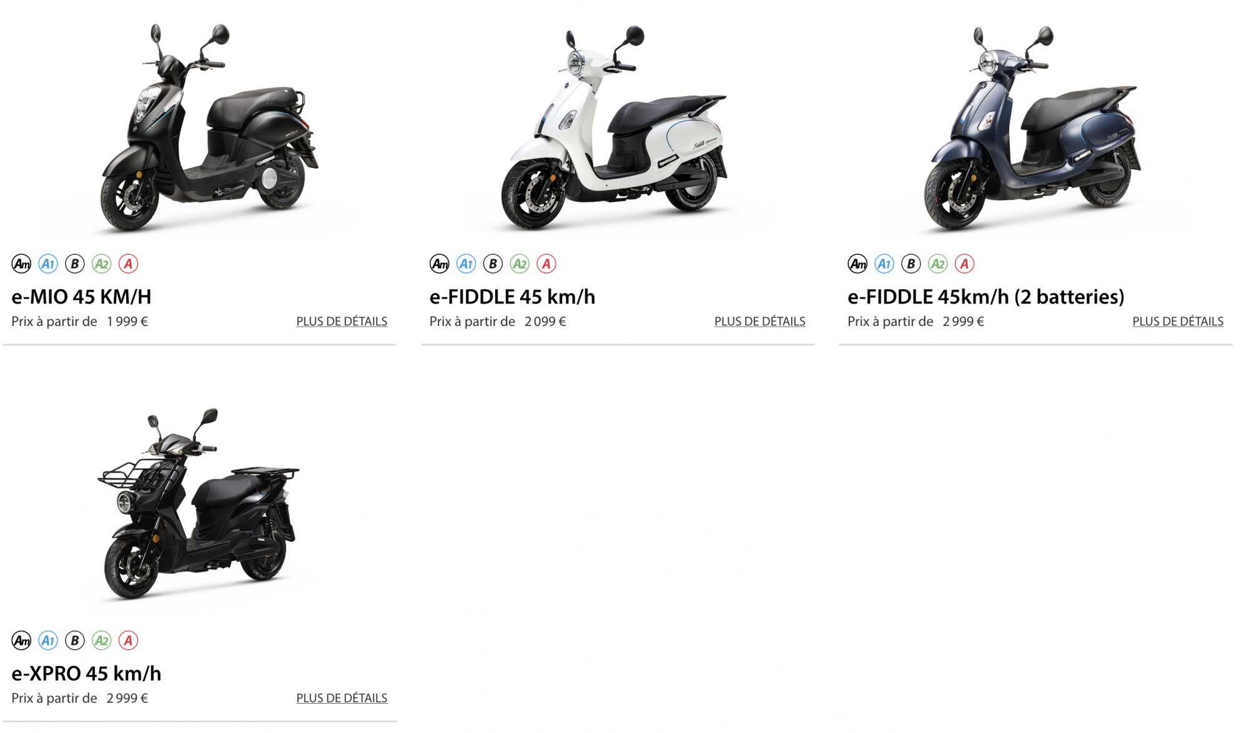Click the blue A1 license icon under e-MIO
Screen dimensions: 1249x733
[x=48, y=264]
